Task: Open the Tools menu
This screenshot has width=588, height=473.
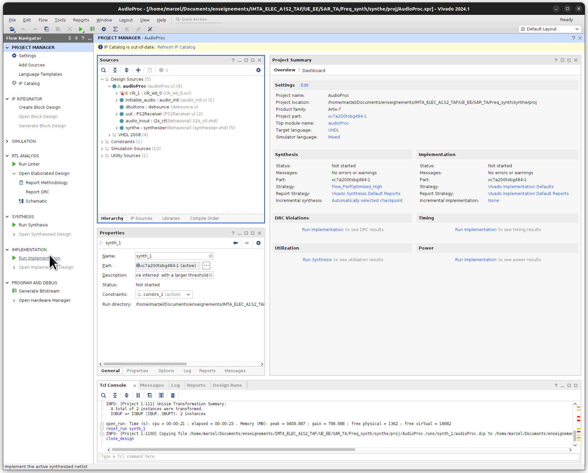Action: 60,20
